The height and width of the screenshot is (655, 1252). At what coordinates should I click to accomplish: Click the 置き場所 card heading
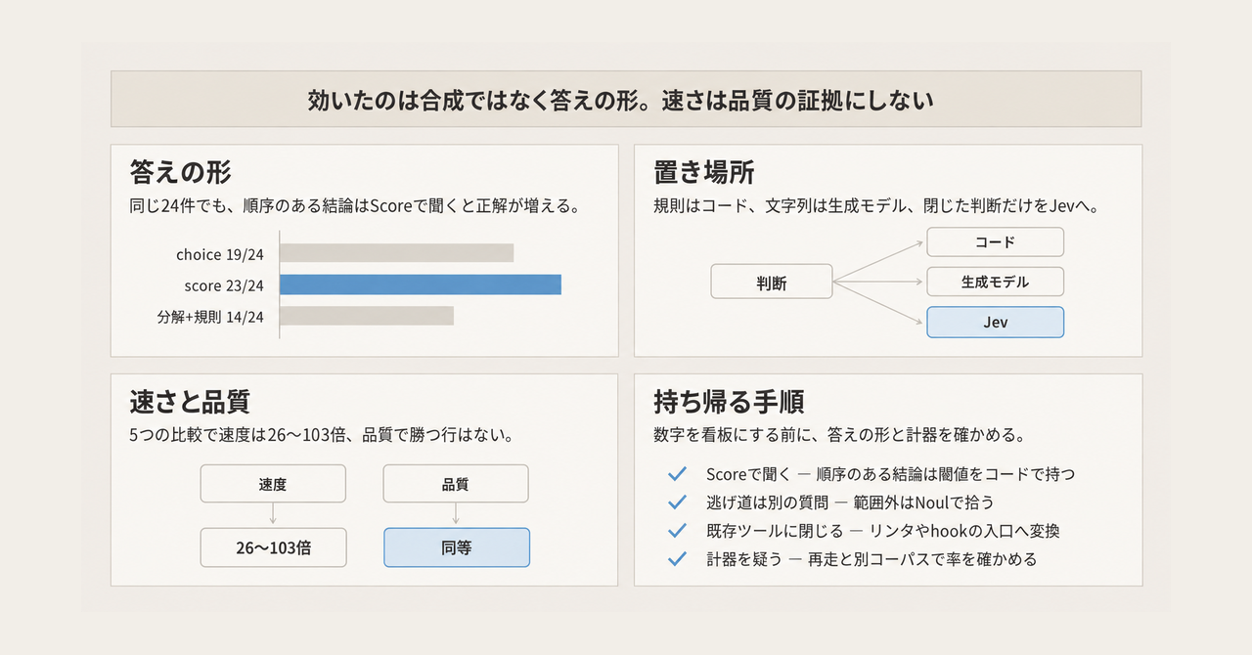point(704,173)
